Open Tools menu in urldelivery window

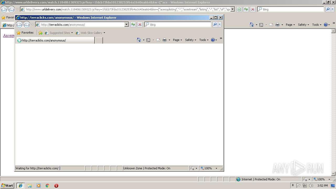click(x=317, y=25)
